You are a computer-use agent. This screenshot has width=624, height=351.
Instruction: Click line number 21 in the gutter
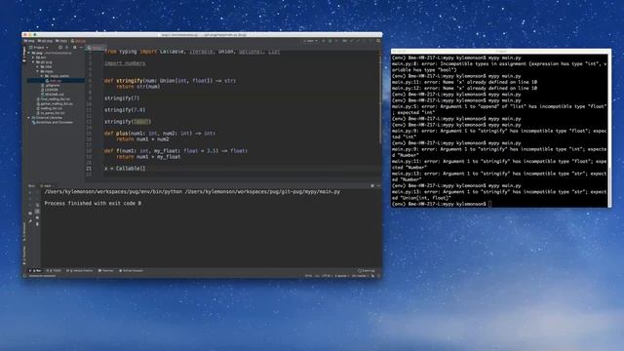[x=89, y=169]
